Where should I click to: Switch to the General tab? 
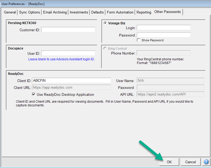tap(10, 12)
